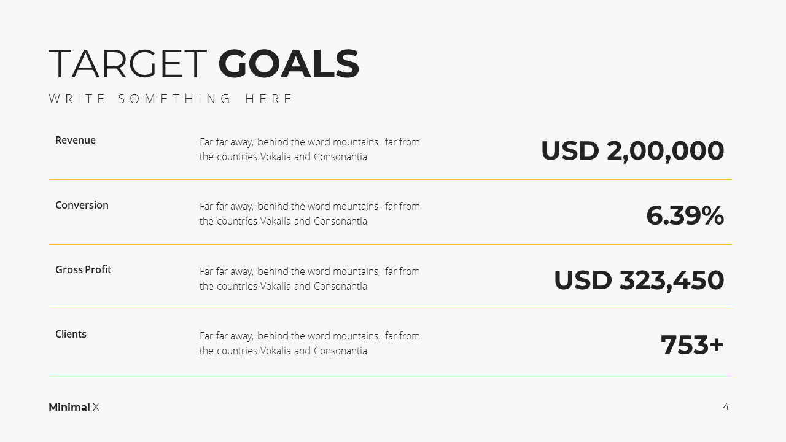Click the 6.39% conversion value

point(685,215)
